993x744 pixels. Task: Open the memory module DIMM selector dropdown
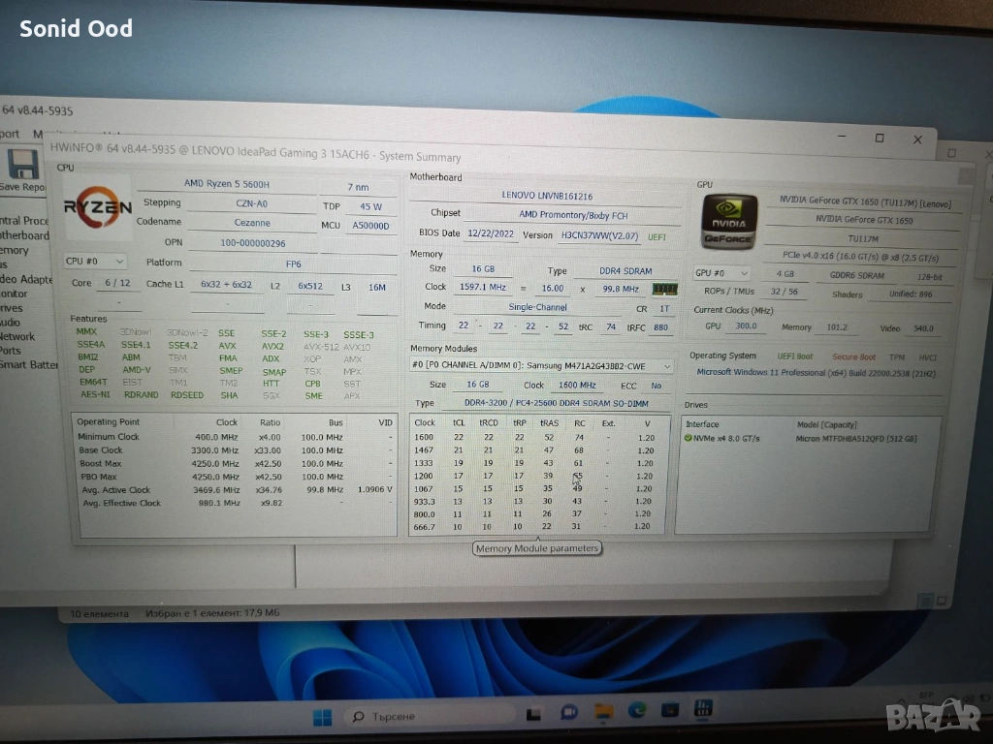pyautogui.click(x=541, y=366)
